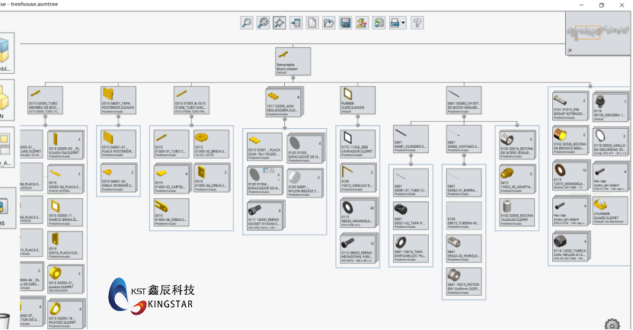Select the 0101 01015_PIN EXTENSIO part
The width and height of the screenshot is (633, 330).
pyautogui.click(x=570, y=106)
